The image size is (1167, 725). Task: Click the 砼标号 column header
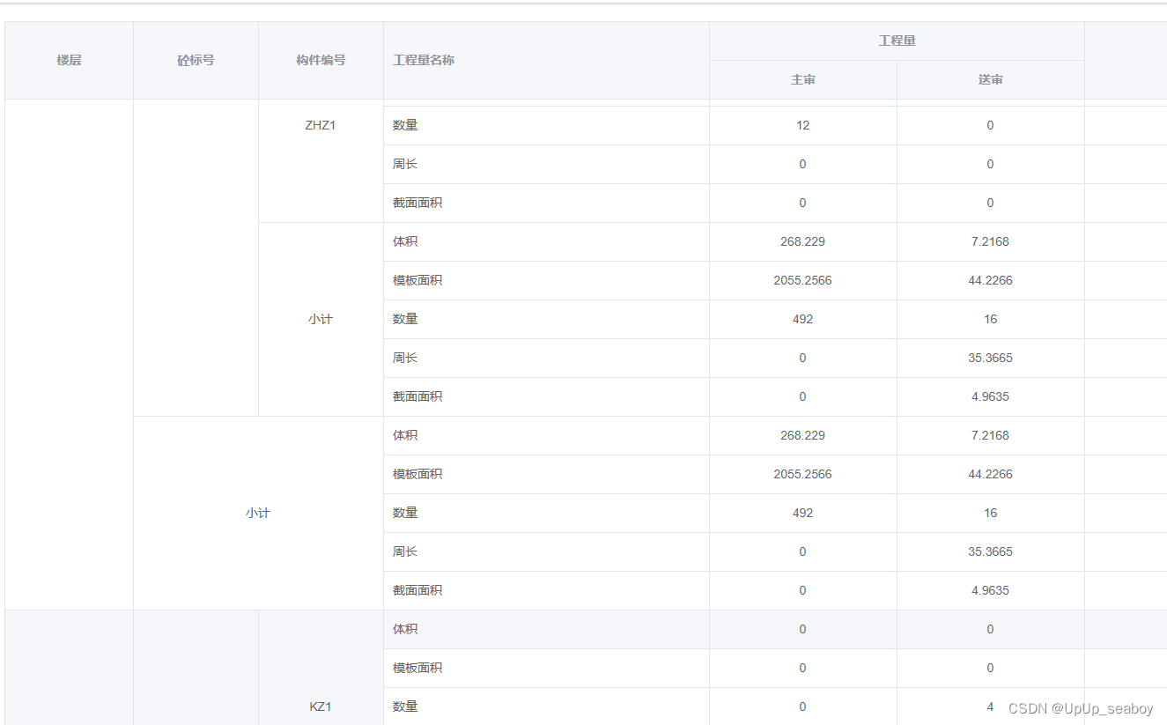click(195, 60)
